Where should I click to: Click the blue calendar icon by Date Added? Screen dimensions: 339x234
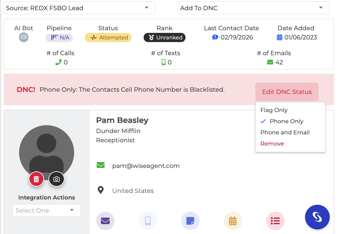pos(280,37)
